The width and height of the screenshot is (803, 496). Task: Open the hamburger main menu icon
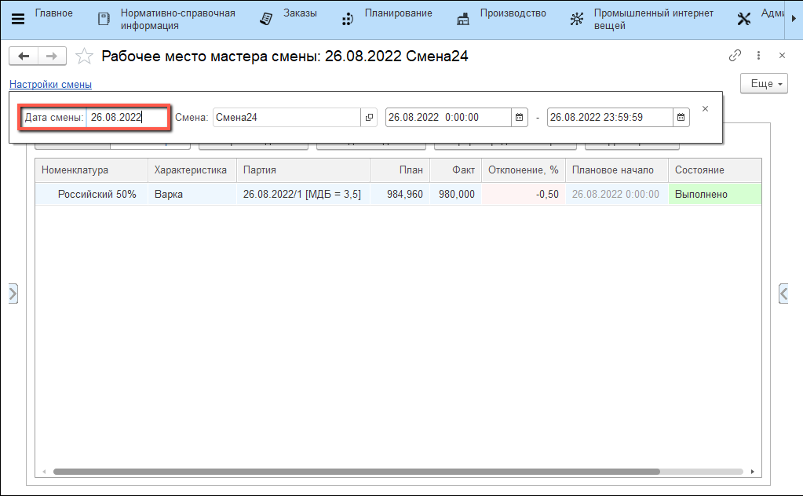pyautogui.click(x=17, y=20)
